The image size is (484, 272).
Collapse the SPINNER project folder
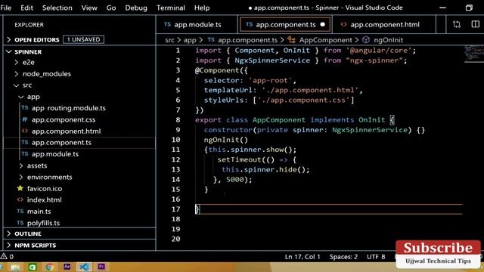click(x=8, y=51)
